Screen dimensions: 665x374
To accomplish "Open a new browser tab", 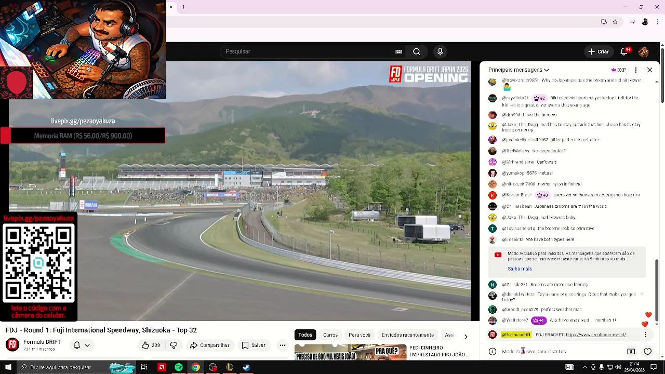I will 183,7.
